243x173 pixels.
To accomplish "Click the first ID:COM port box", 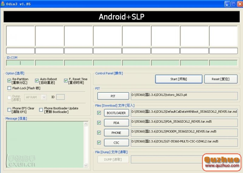I will click(20, 63).
